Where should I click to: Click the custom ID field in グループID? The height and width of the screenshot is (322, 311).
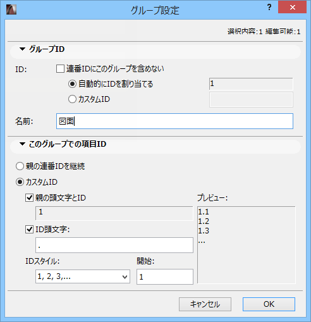(x=251, y=99)
